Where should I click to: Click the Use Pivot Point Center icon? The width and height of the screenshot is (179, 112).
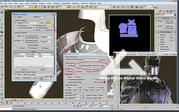tap(69, 7)
